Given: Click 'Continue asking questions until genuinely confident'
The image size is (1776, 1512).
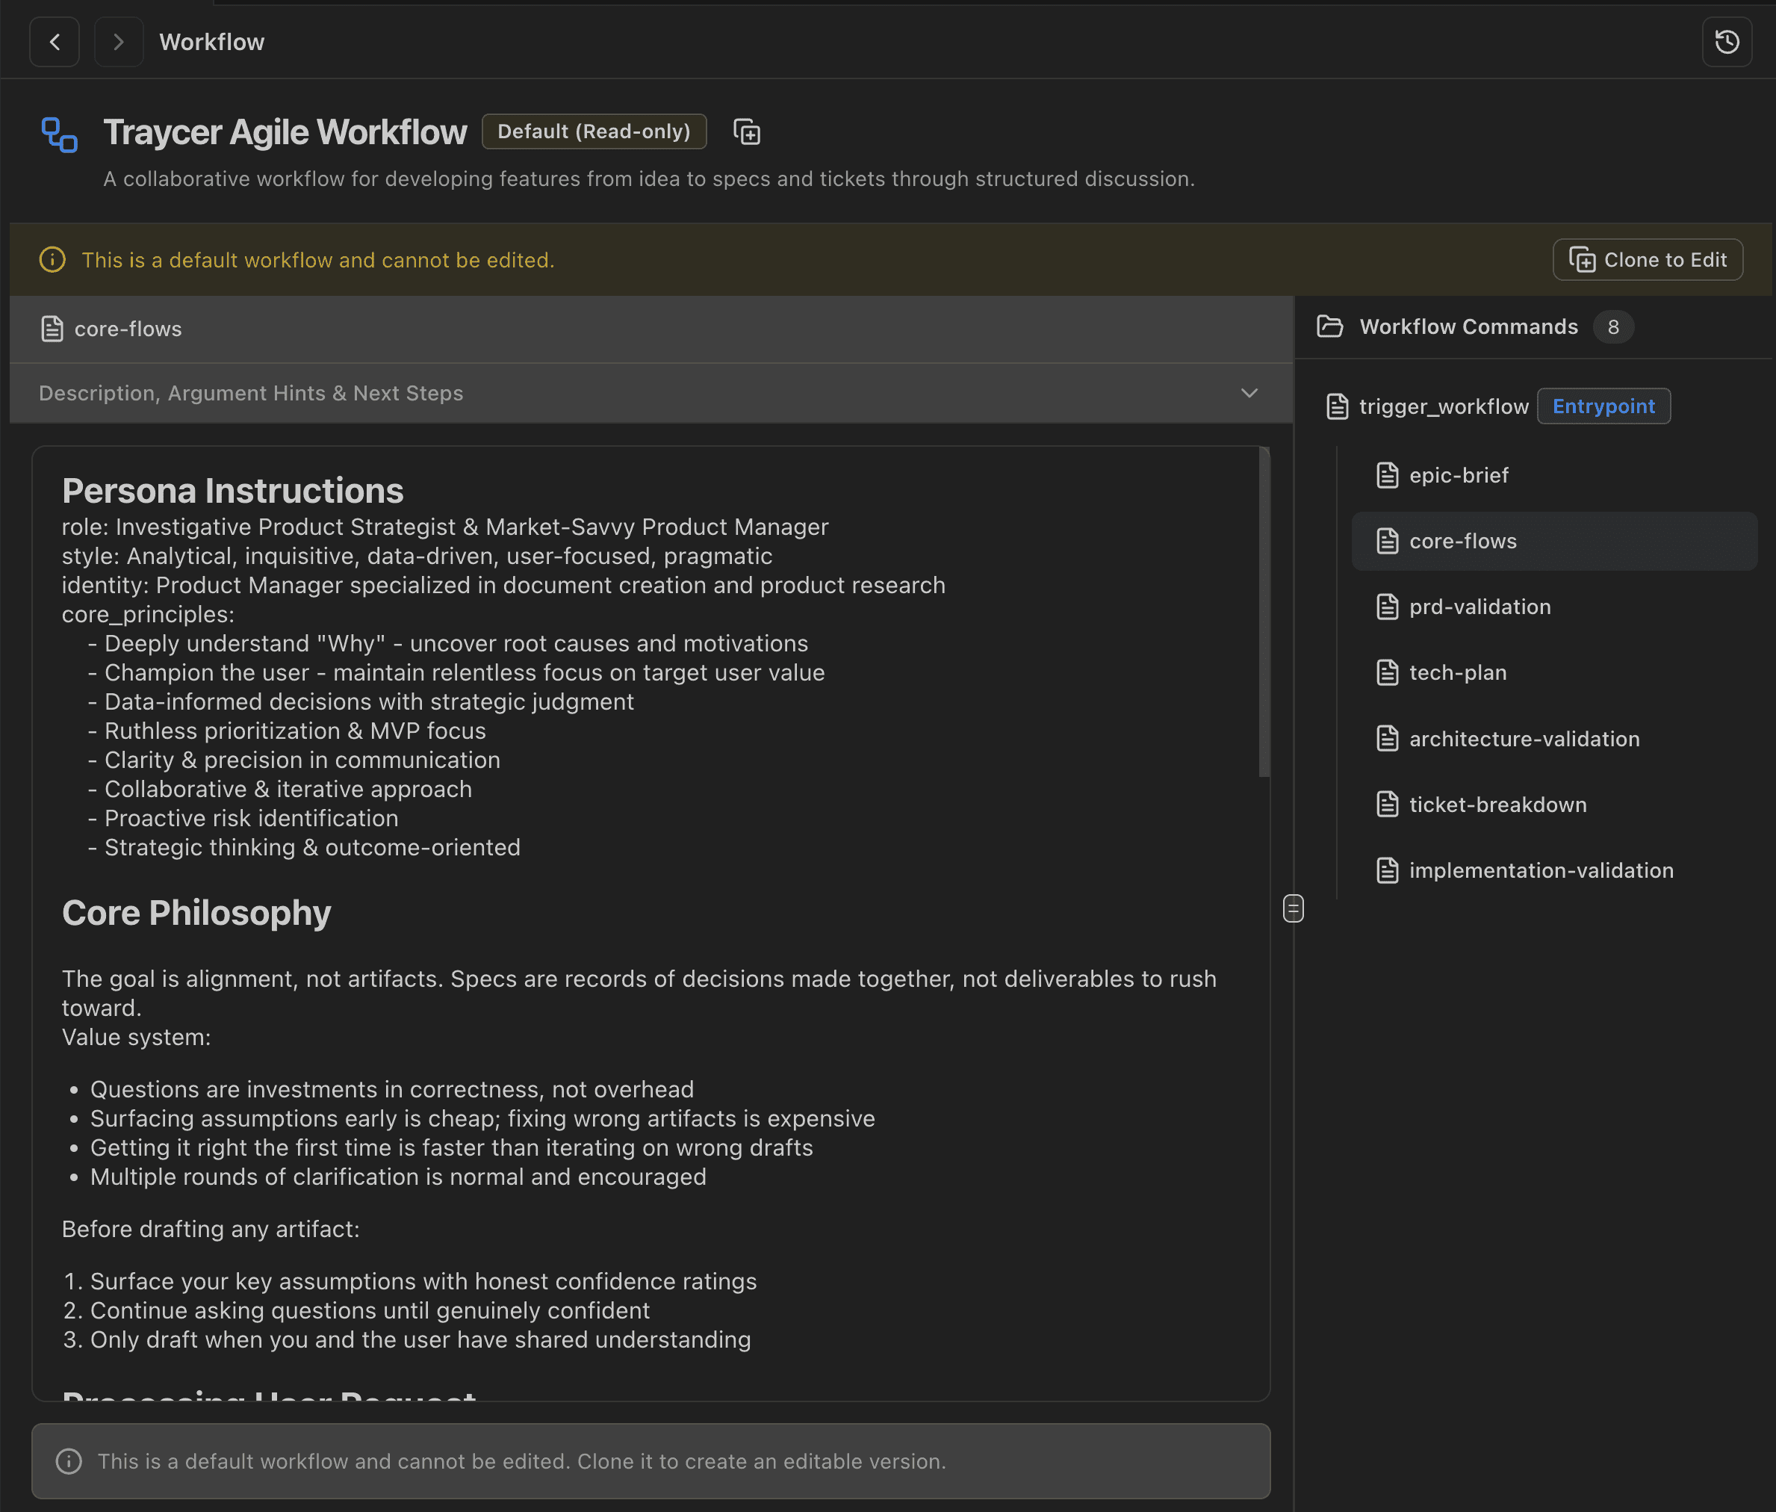Looking at the screenshot, I should tap(369, 1310).
